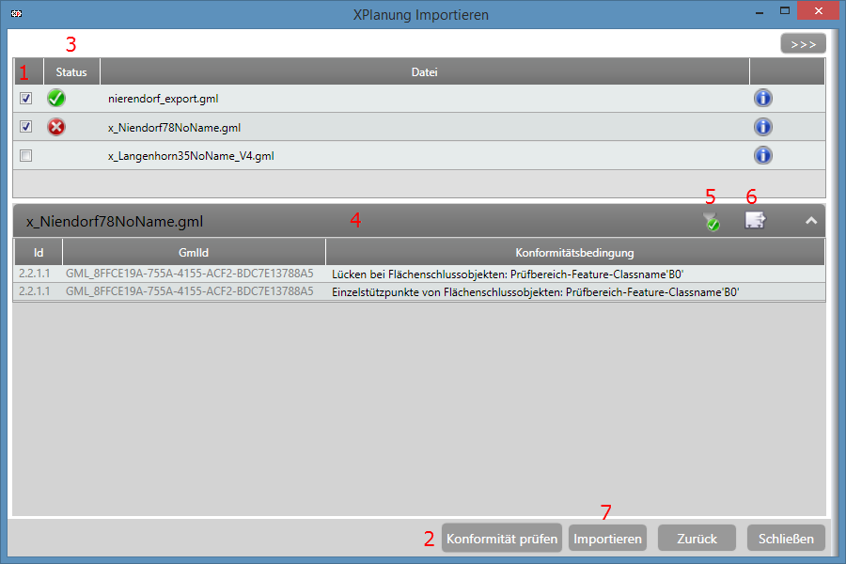Enable the x_Langenhorn35NoName_V4.gml checkbox
846x564 pixels.
click(x=26, y=156)
